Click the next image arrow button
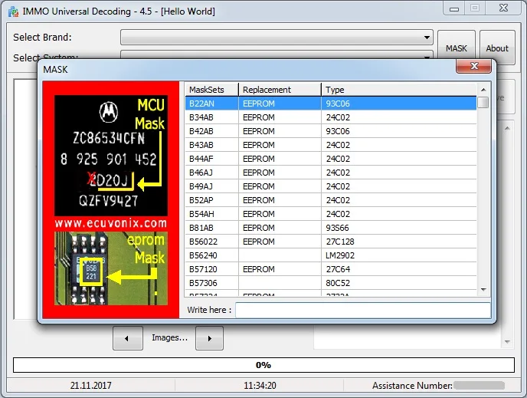The image size is (527, 398). pos(209,337)
